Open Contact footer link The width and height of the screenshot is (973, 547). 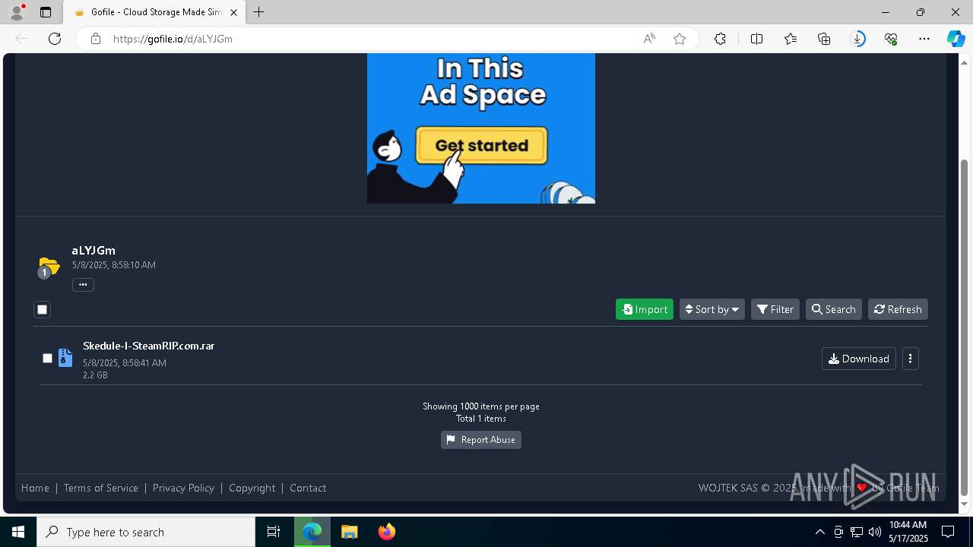point(308,488)
